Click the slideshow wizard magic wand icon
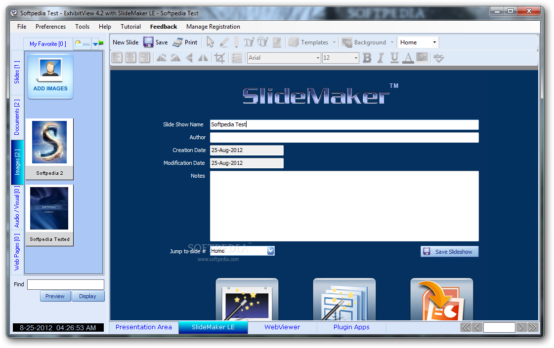The image size is (554, 348). coord(247,299)
